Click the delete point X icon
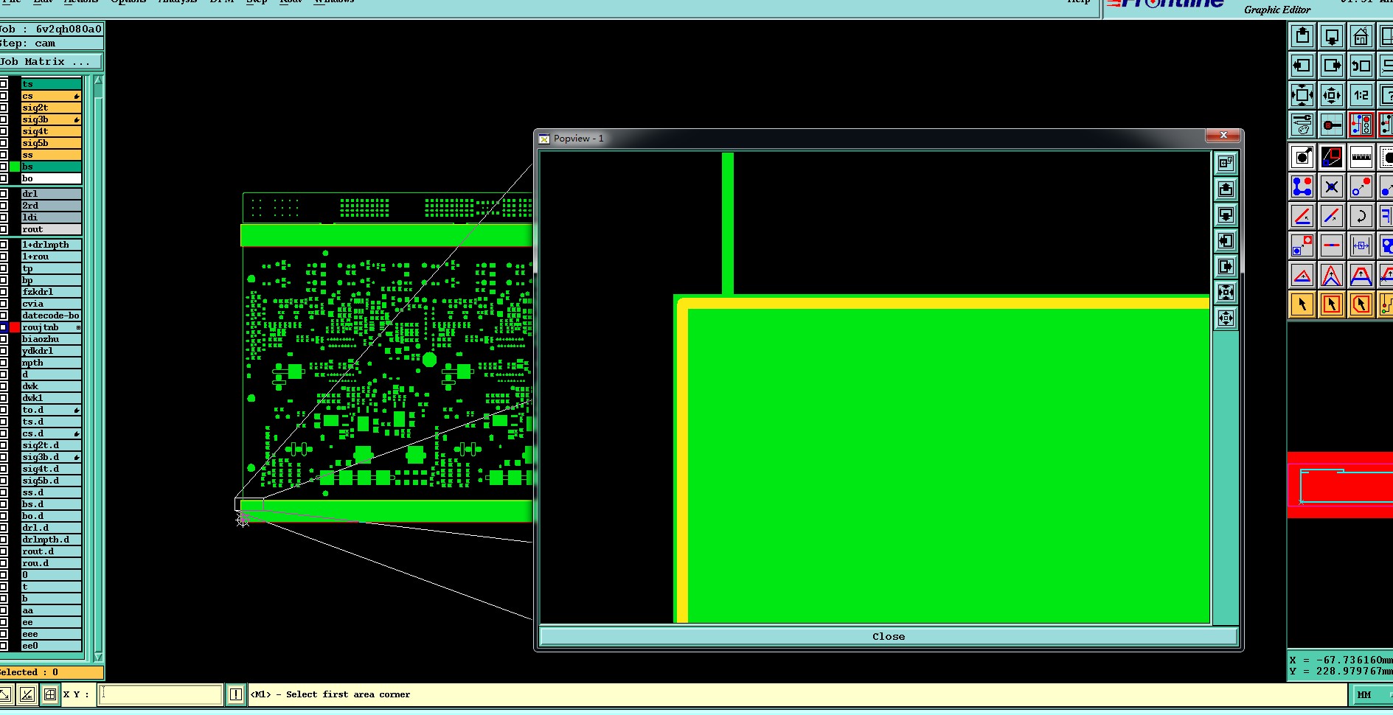 pos(1332,186)
